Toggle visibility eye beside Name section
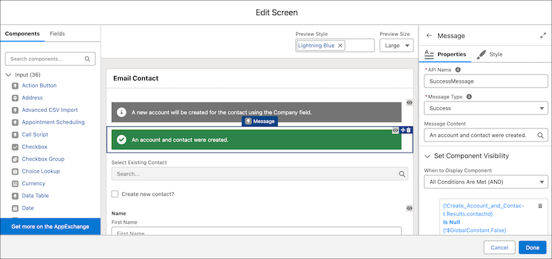This screenshot has height=259, width=552. 409,209
